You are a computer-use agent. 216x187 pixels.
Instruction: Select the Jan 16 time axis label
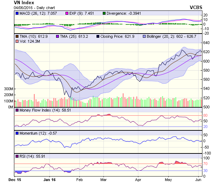(x=49, y=180)
